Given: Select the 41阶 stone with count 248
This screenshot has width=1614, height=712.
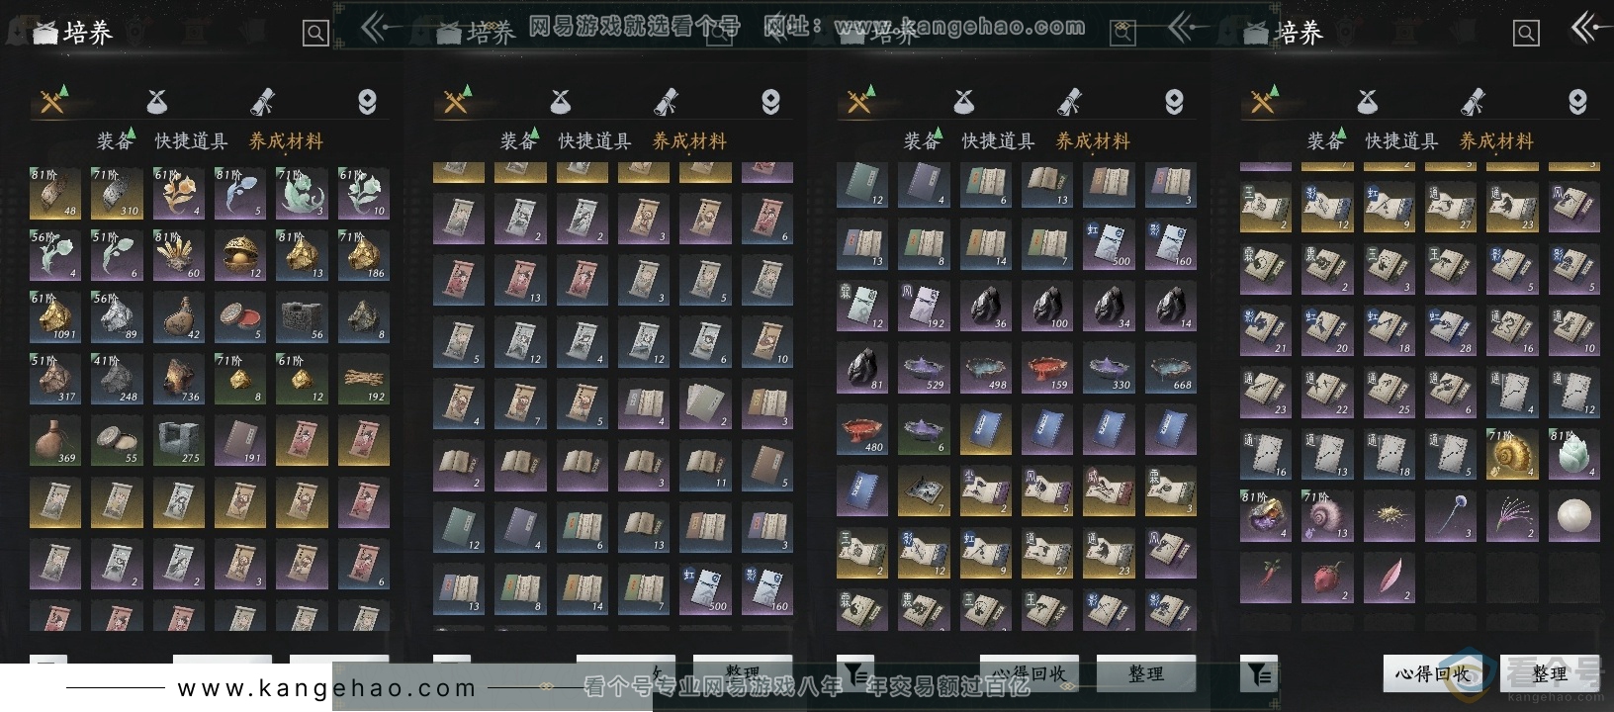Looking at the screenshot, I should 117,379.
